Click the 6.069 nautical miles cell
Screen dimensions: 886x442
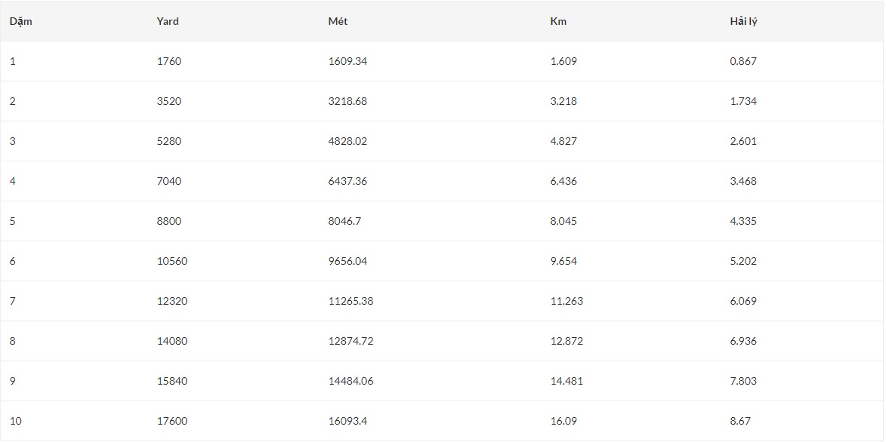tap(743, 301)
